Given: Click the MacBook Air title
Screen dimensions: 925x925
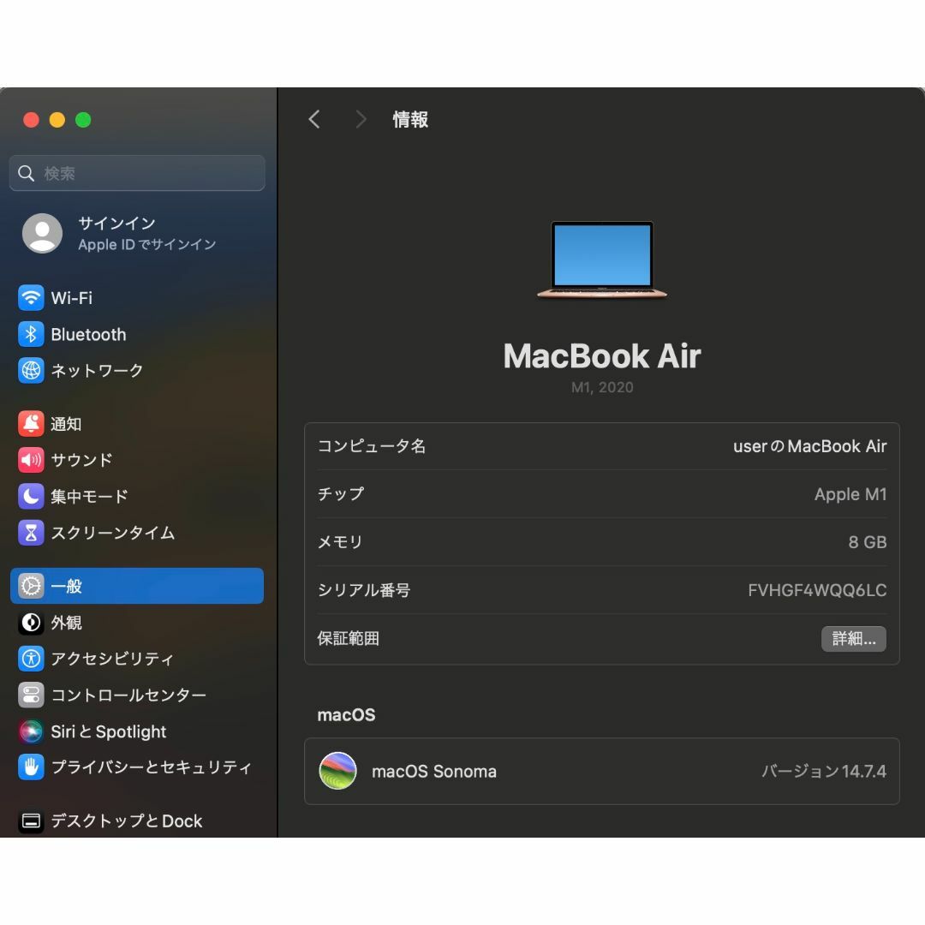Looking at the screenshot, I should (x=602, y=355).
